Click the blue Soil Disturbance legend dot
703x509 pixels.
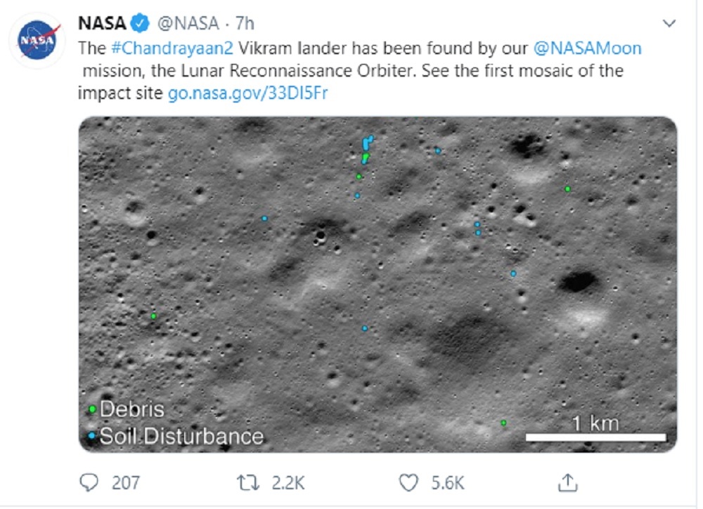tap(91, 436)
